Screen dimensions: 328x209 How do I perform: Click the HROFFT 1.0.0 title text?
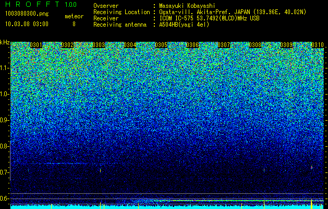click(x=41, y=4)
